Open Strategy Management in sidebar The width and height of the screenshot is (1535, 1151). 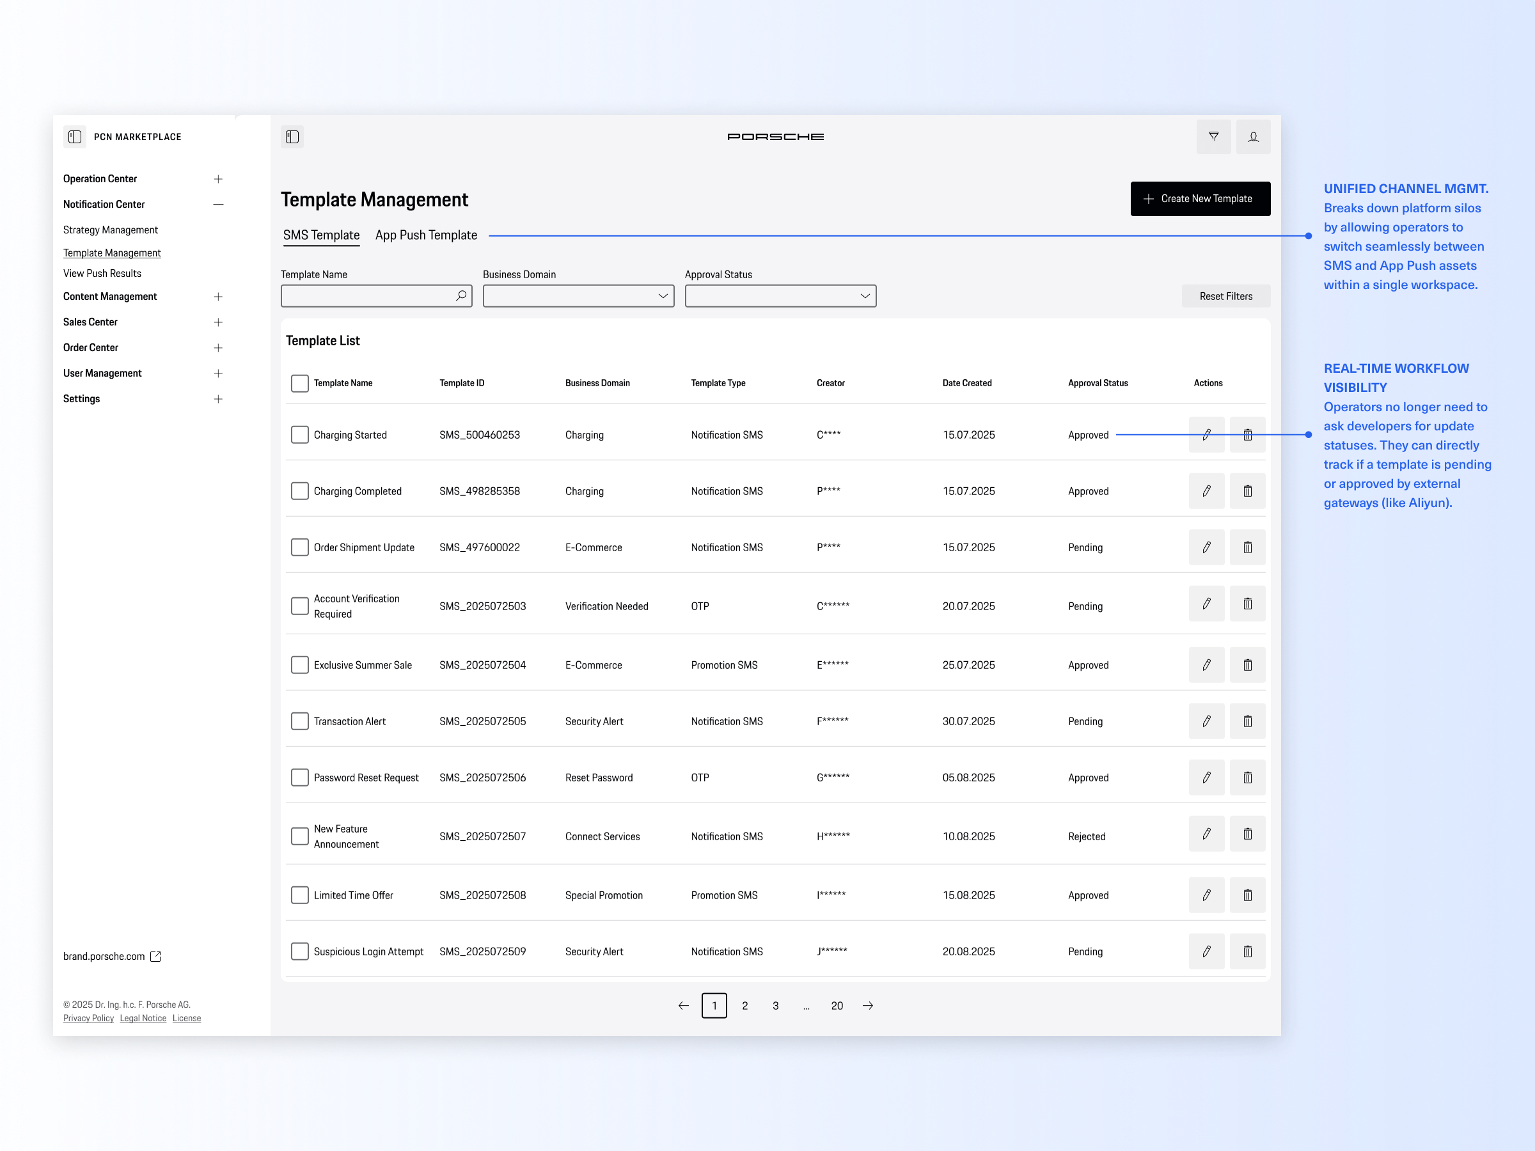[111, 230]
